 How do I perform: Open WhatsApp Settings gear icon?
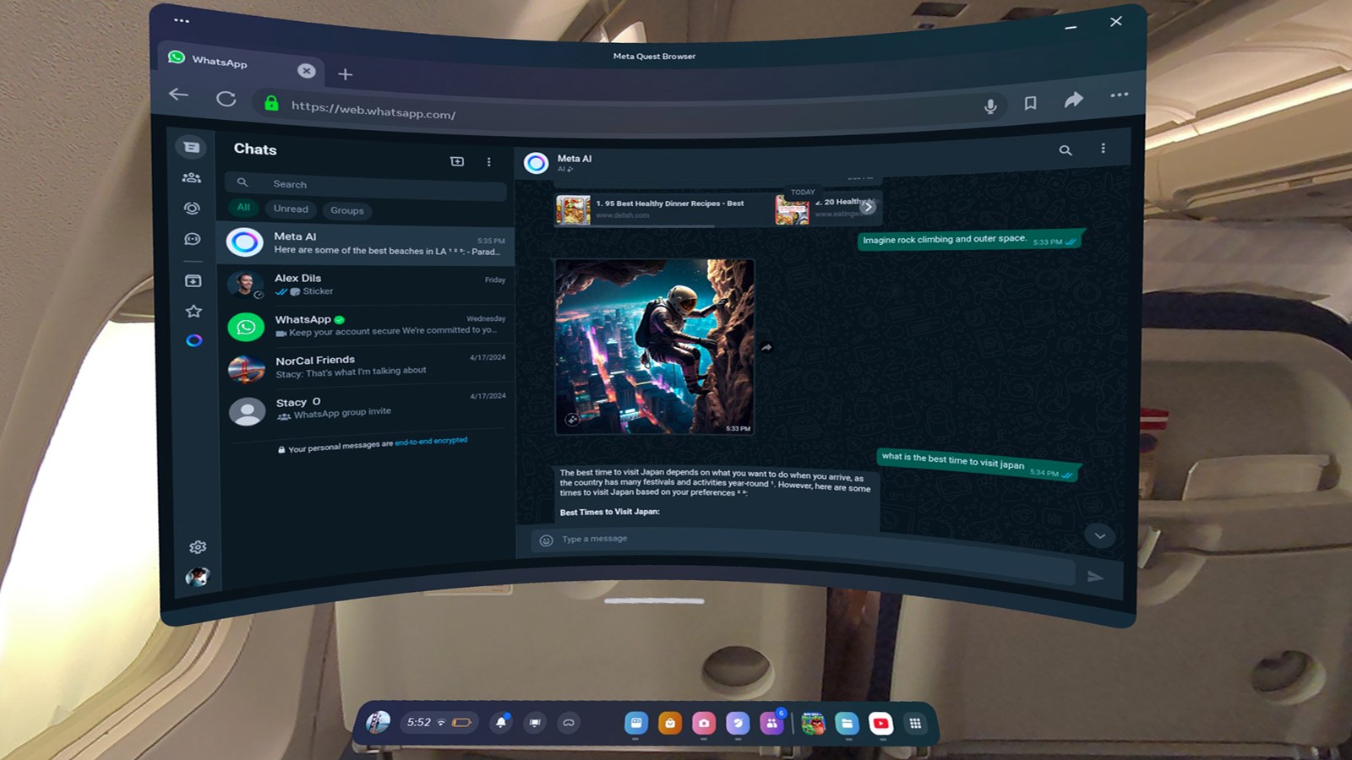point(198,547)
